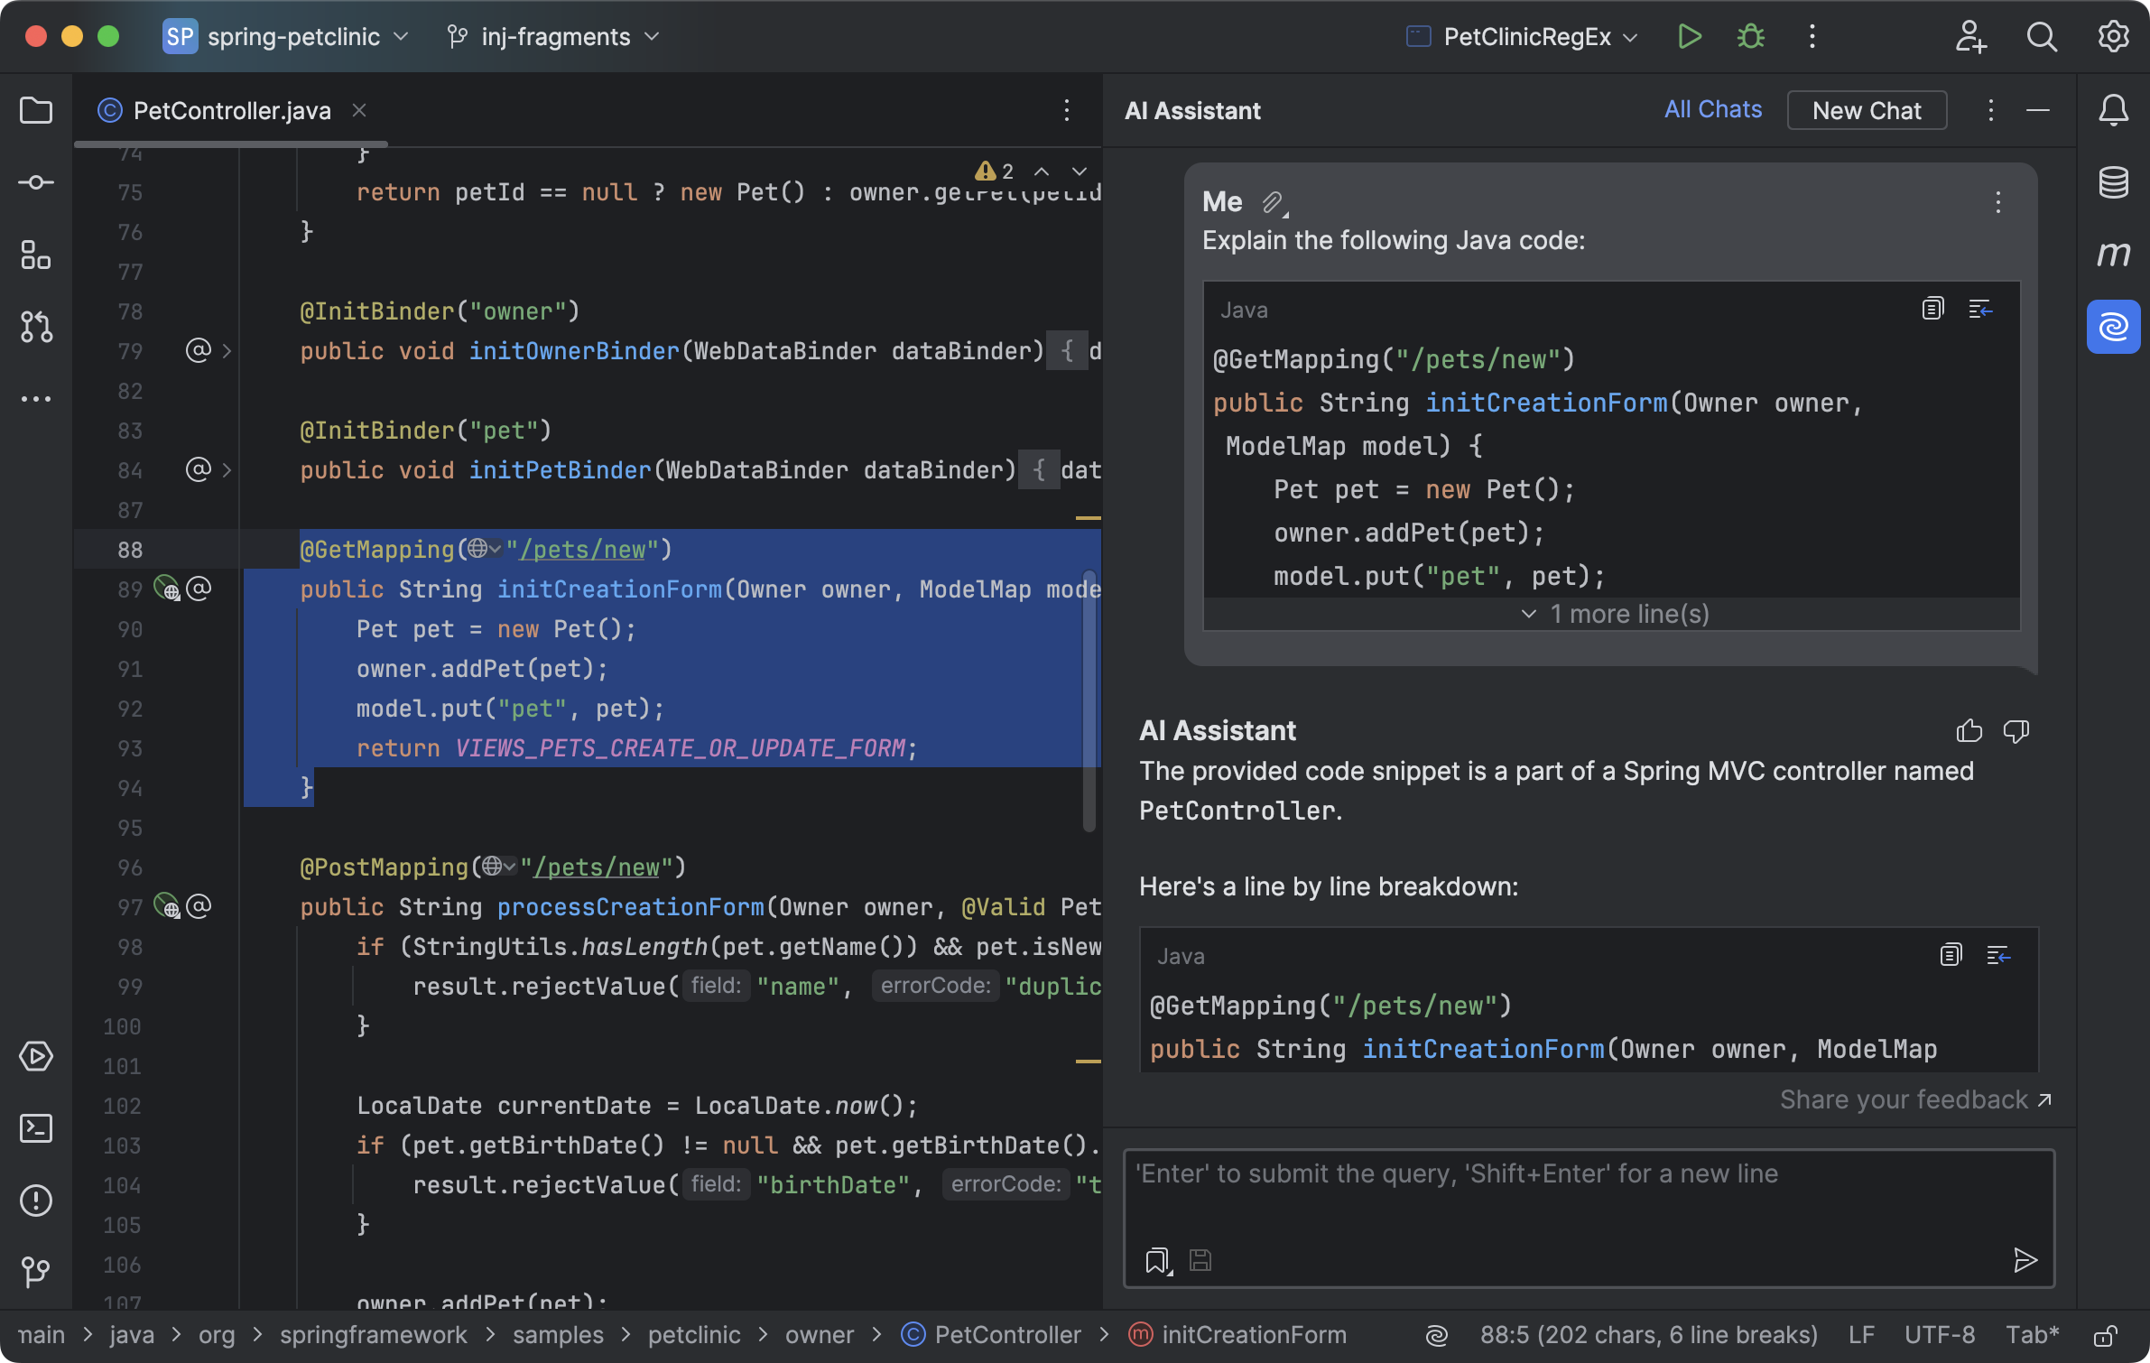This screenshot has width=2150, height=1363.
Task: Click the Debug PetClinicRegEx bug icon
Action: tap(1750, 37)
